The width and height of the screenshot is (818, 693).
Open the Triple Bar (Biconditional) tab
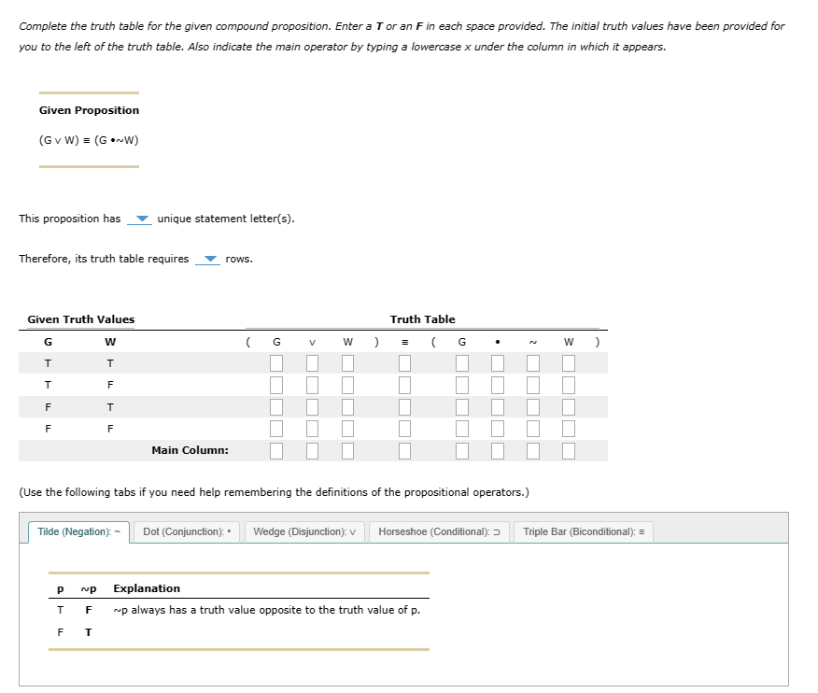pyautogui.click(x=583, y=531)
